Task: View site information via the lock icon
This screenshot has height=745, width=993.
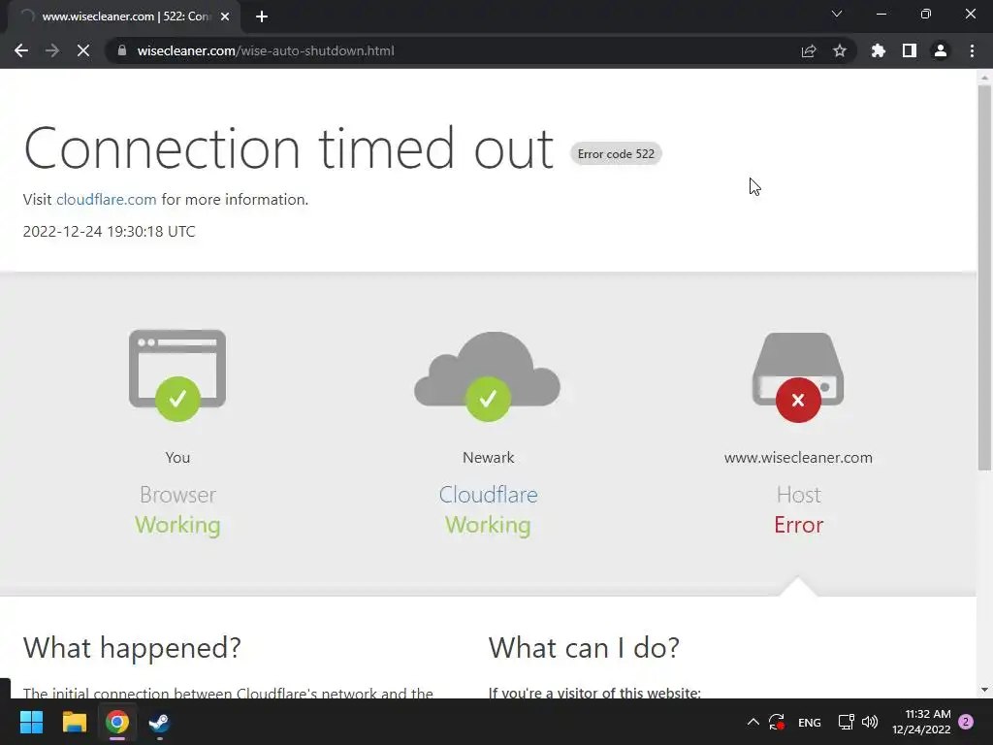Action: point(122,50)
